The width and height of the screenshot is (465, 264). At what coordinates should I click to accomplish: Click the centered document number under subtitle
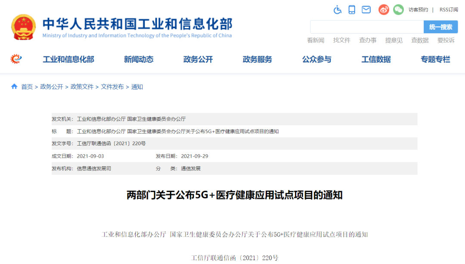[x=235, y=258]
